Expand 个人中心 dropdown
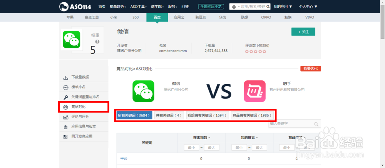 point(308,7)
